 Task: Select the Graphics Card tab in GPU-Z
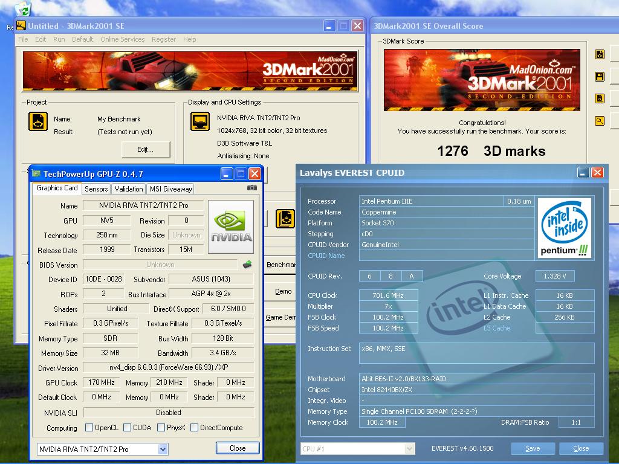[57, 188]
